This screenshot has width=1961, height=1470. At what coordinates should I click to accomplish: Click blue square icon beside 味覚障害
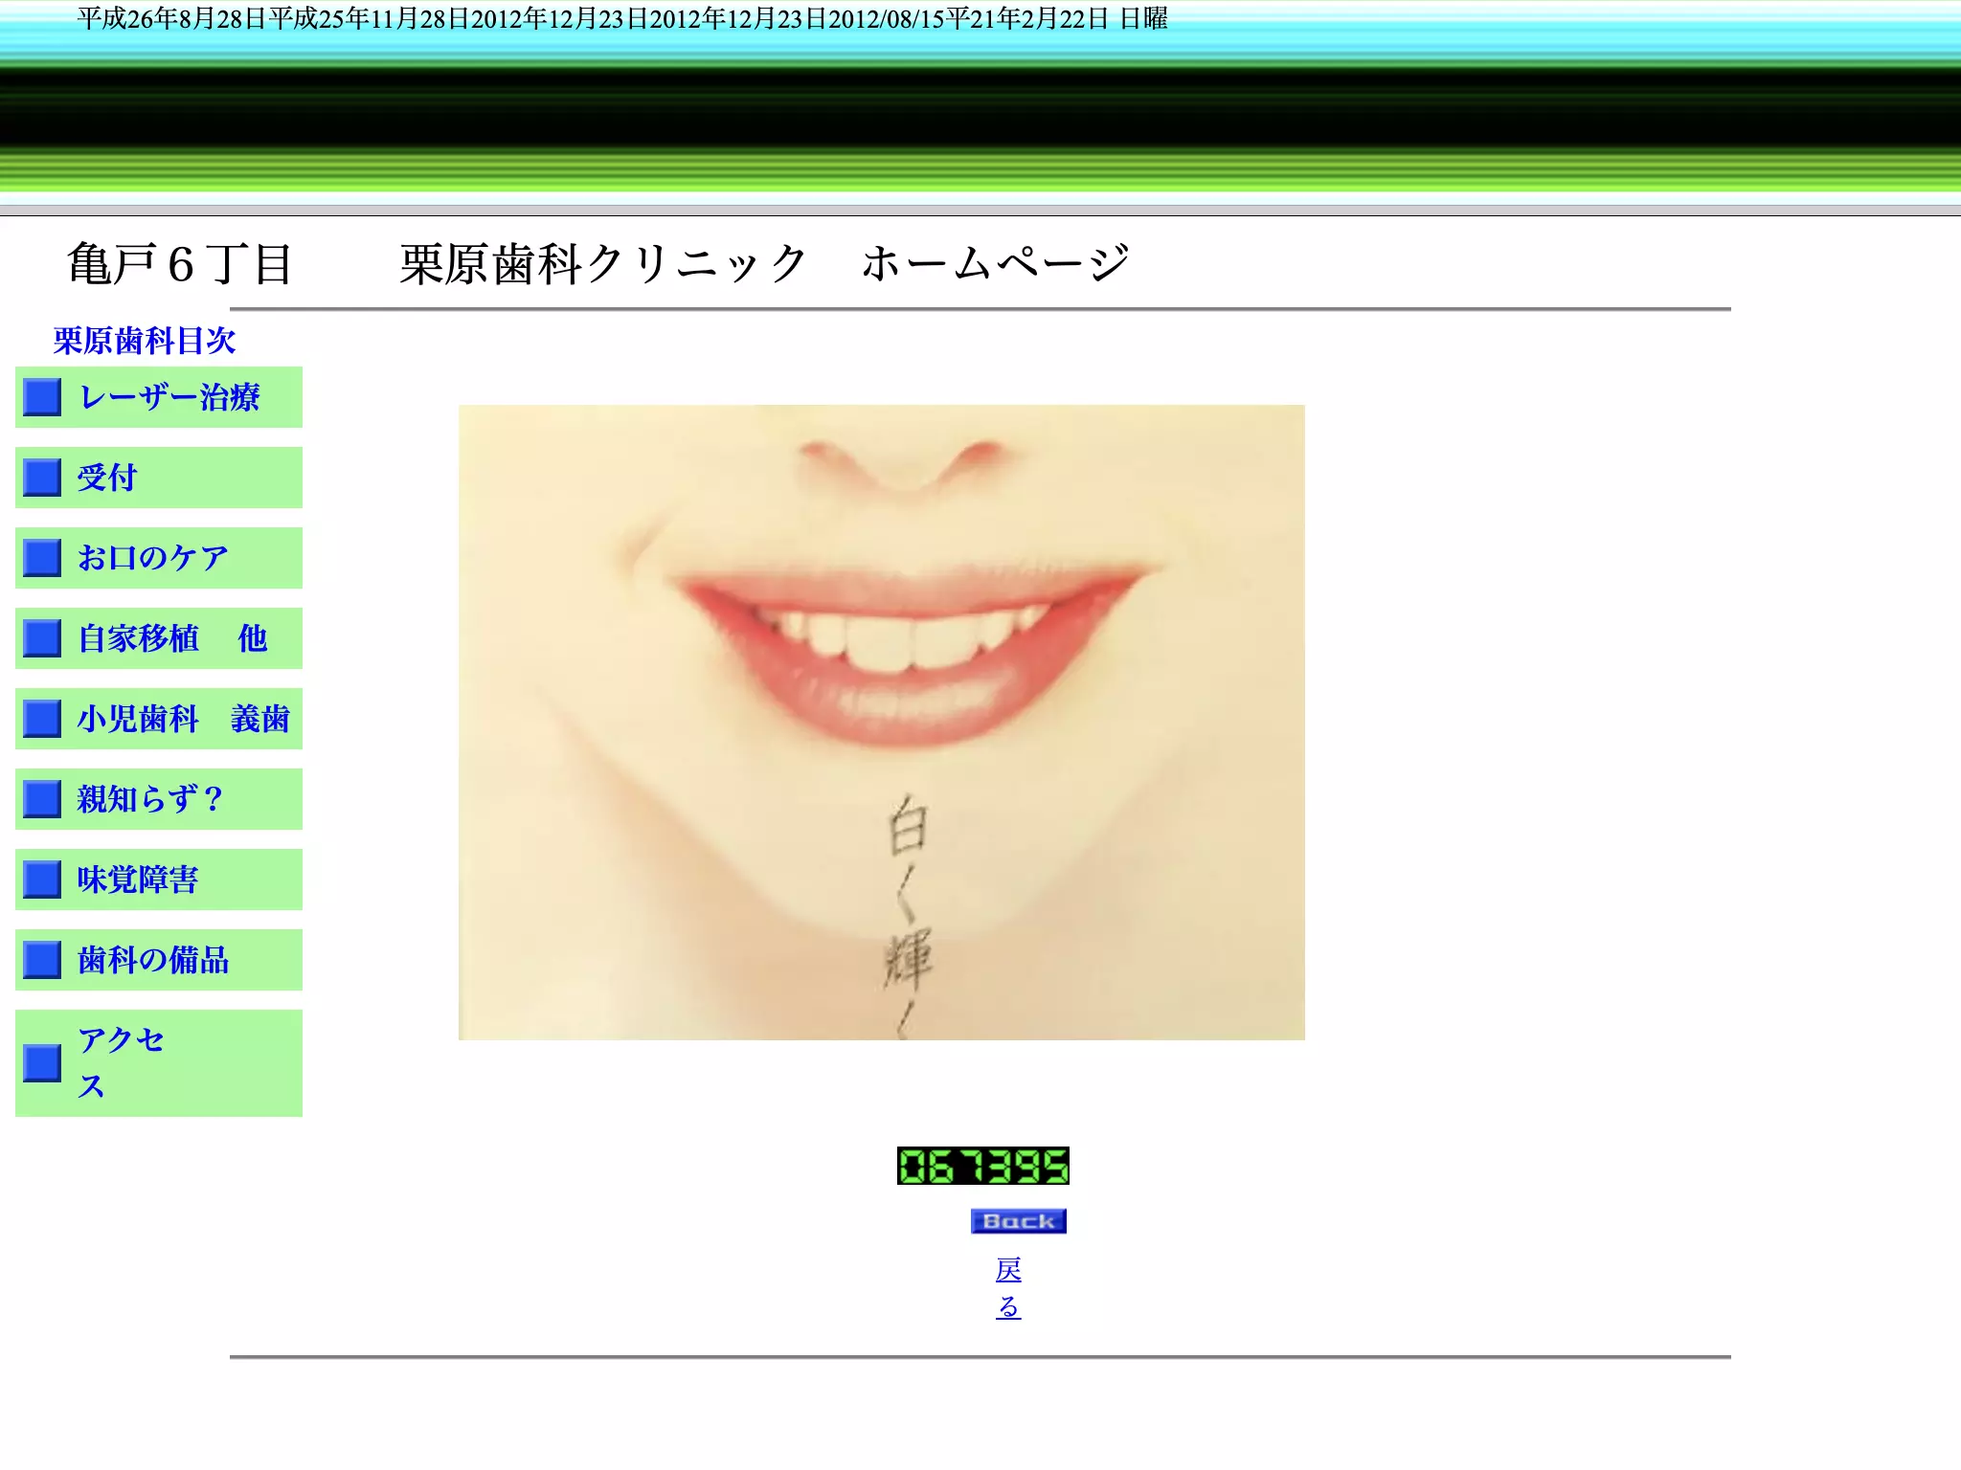42,880
